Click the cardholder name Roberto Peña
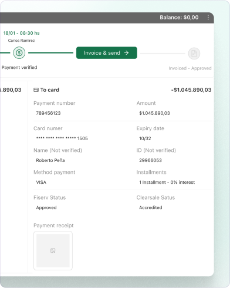Screen dimensions: 230x288 point(50,160)
